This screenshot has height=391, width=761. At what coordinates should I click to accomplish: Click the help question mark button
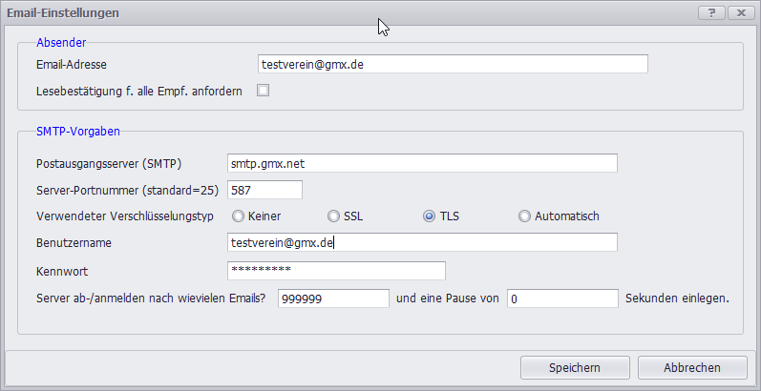tap(712, 12)
